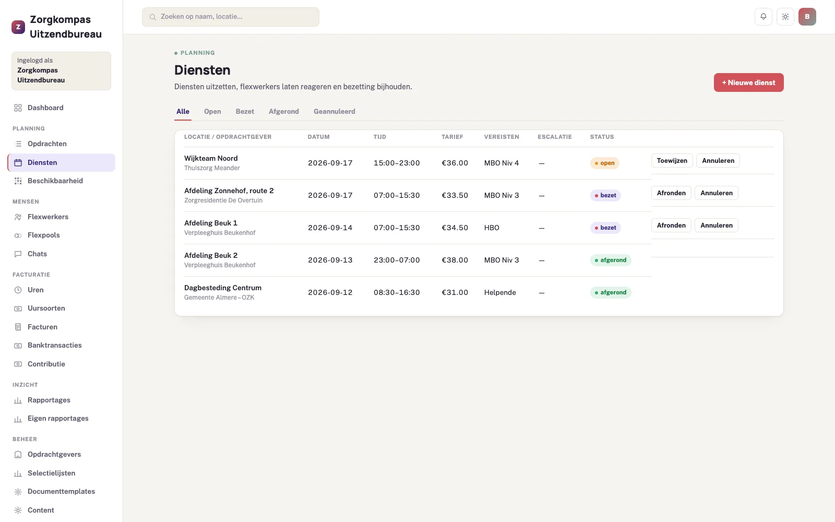The width and height of the screenshot is (835, 522).
Task: Open Documenttemplates in the sidebar
Action: click(x=62, y=492)
